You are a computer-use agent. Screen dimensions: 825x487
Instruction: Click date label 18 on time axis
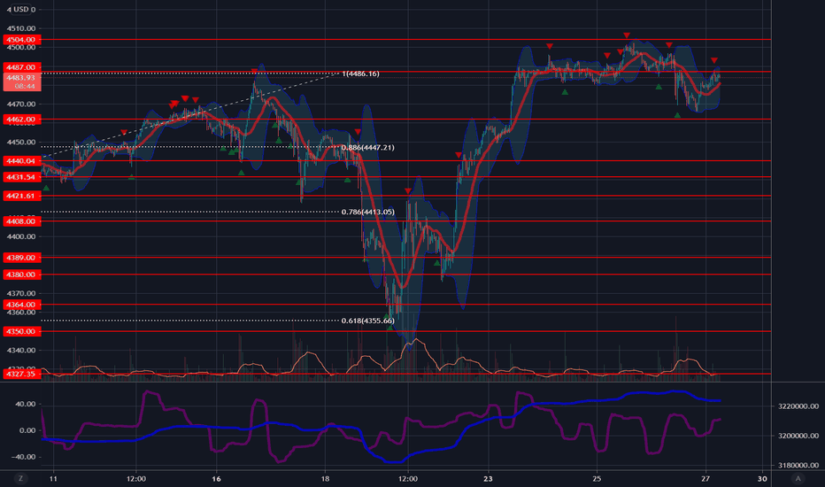coord(325,478)
